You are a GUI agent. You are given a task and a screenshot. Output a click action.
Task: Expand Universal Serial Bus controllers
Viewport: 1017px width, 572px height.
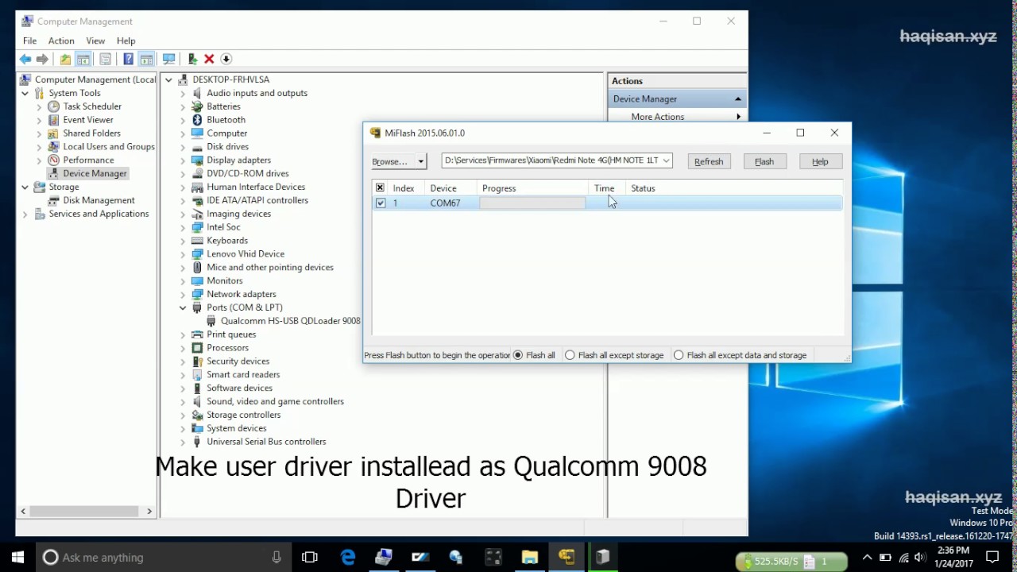[x=183, y=442]
